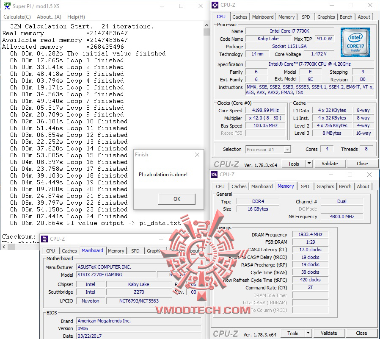
Task: Select Caches tab in the Memory CPU-Z window
Action: point(239,186)
